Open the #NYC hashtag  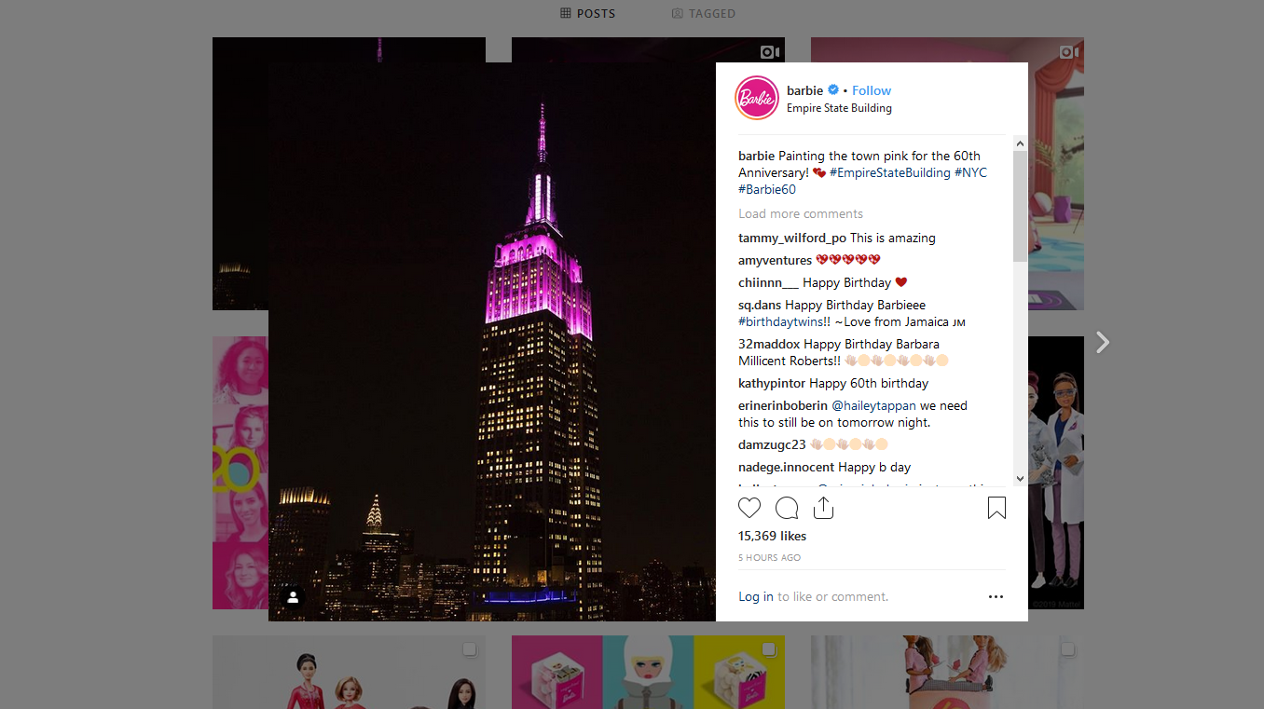coord(970,172)
